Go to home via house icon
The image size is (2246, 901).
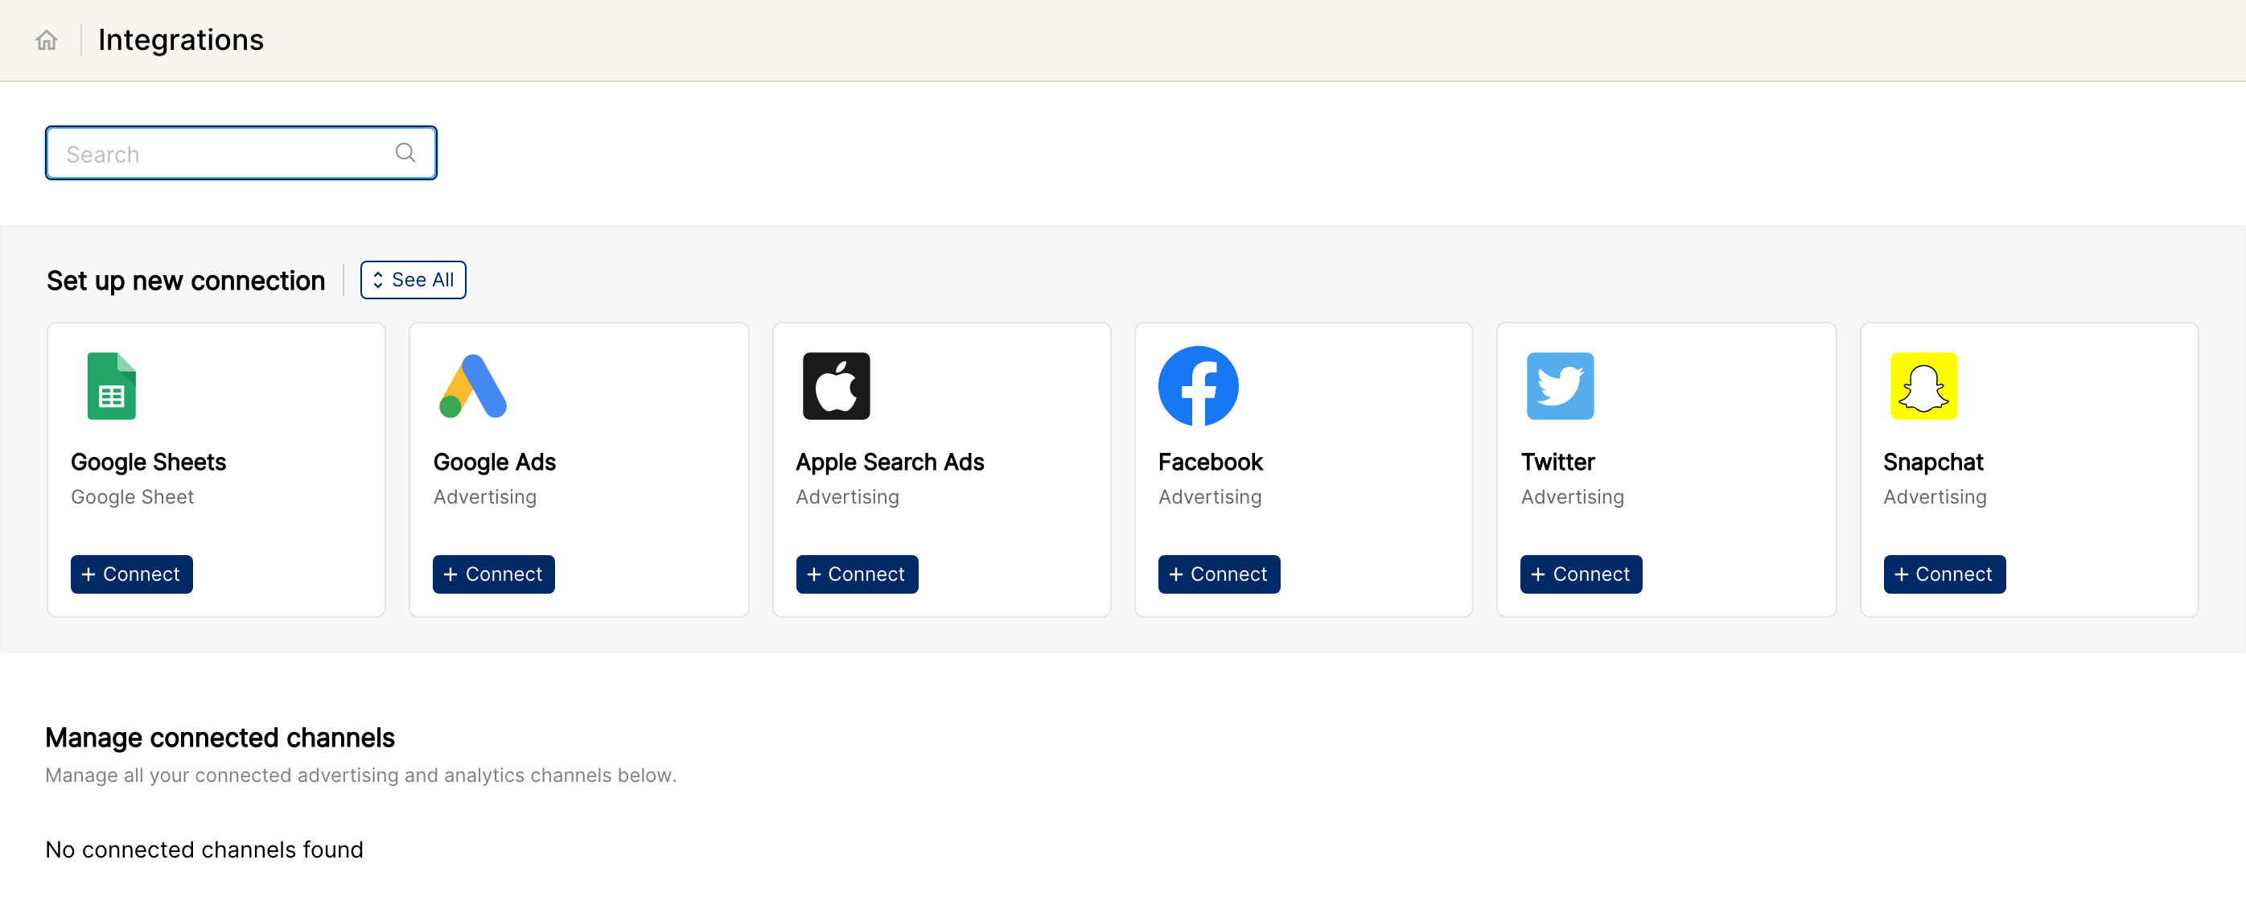pyautogui.click(x=46, y=40)
